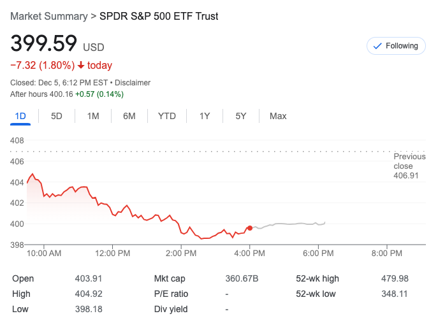Click the Mkt cap value 360.67B

tap(242, 278)
